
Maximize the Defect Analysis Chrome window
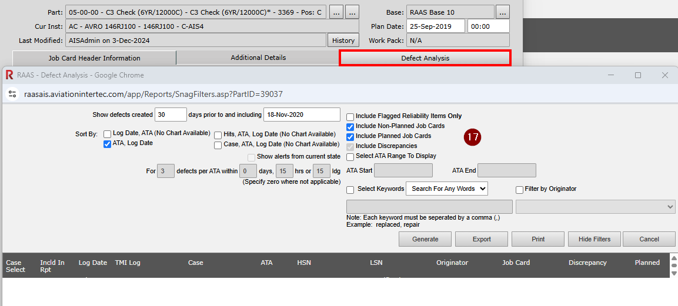[x=638, y=75]
